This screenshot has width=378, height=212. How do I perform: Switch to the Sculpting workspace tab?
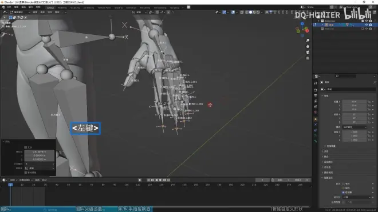click(75, 7)
